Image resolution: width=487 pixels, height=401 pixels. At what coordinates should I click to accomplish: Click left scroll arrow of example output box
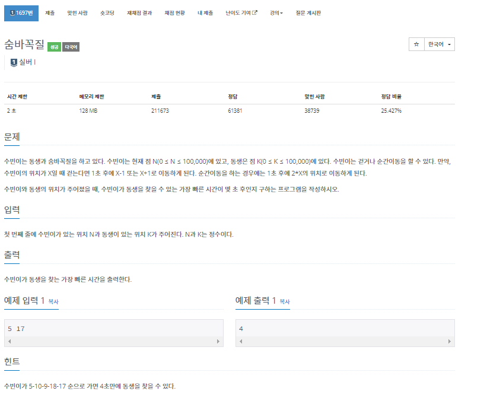pos(241,341)
